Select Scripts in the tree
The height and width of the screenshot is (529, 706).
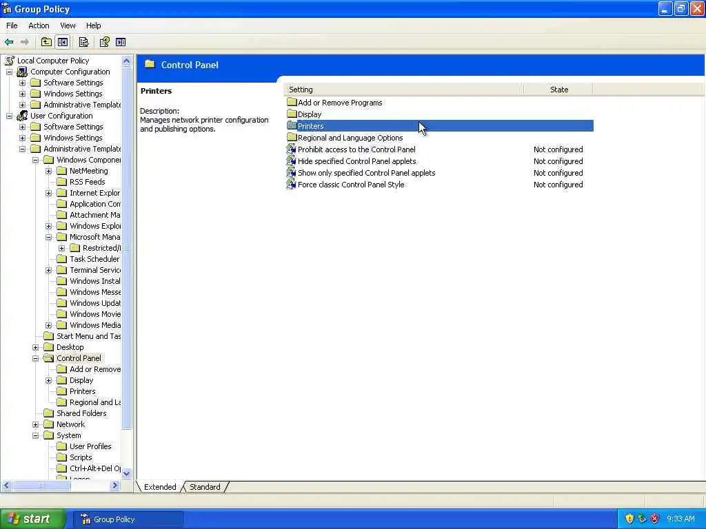pyautogui.click(x=81, y=457)
